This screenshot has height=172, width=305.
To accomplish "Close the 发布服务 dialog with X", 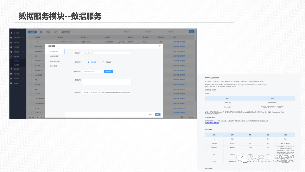I will [160, 46].
